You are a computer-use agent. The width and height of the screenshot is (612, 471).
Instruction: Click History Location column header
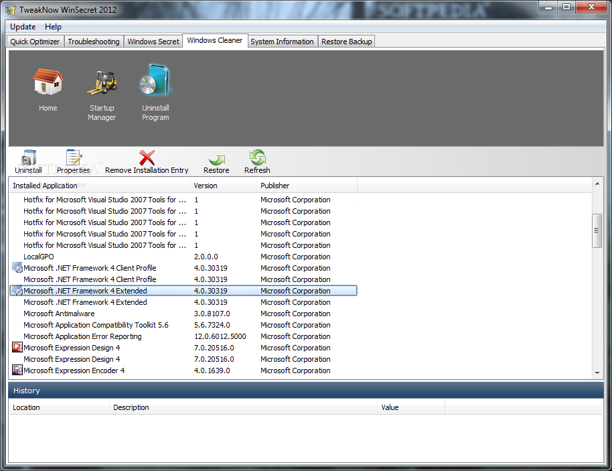(x=59, y=407)
